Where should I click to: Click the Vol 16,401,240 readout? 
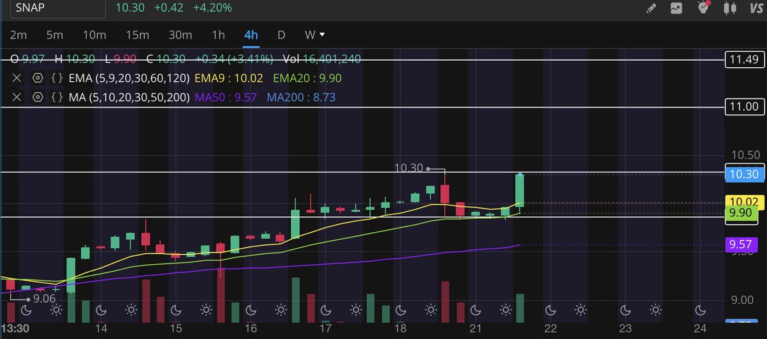323,59
